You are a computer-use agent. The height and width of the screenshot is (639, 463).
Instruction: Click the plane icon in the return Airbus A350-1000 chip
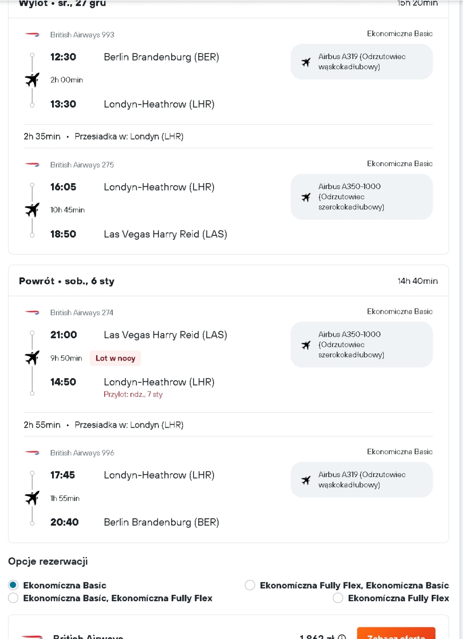click(306, 345)
